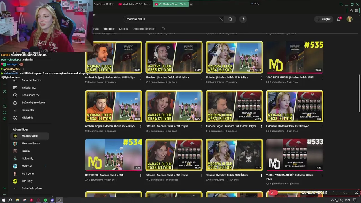Play YURDU YAŞATMAK İÇİN #533 thumbnail

(x=295, y=155)
